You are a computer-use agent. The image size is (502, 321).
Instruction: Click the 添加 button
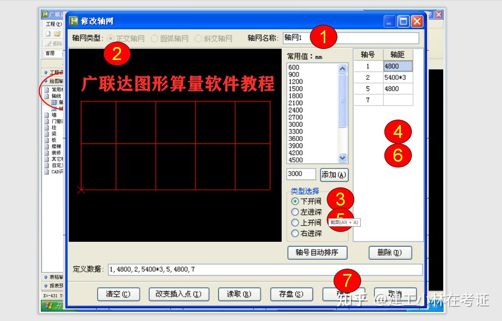pyautogui.click(x=334, y=175)
